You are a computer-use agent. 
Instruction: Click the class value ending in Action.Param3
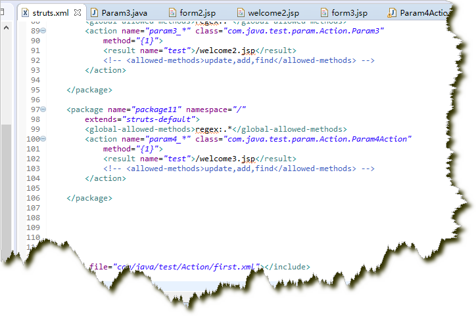click(x=304, y=31)
